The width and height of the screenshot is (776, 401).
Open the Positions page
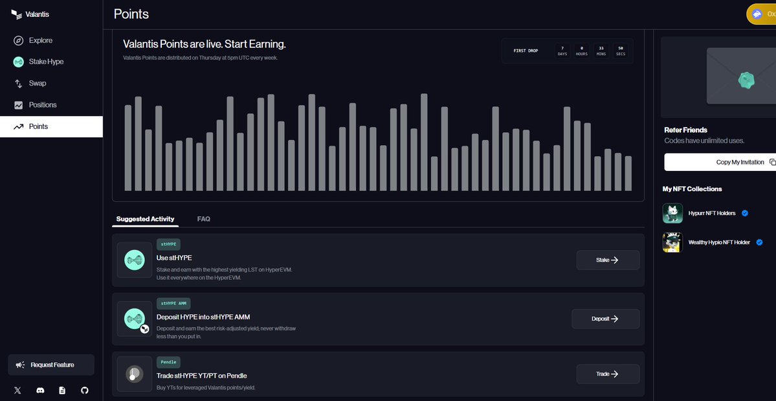[52, 105]
